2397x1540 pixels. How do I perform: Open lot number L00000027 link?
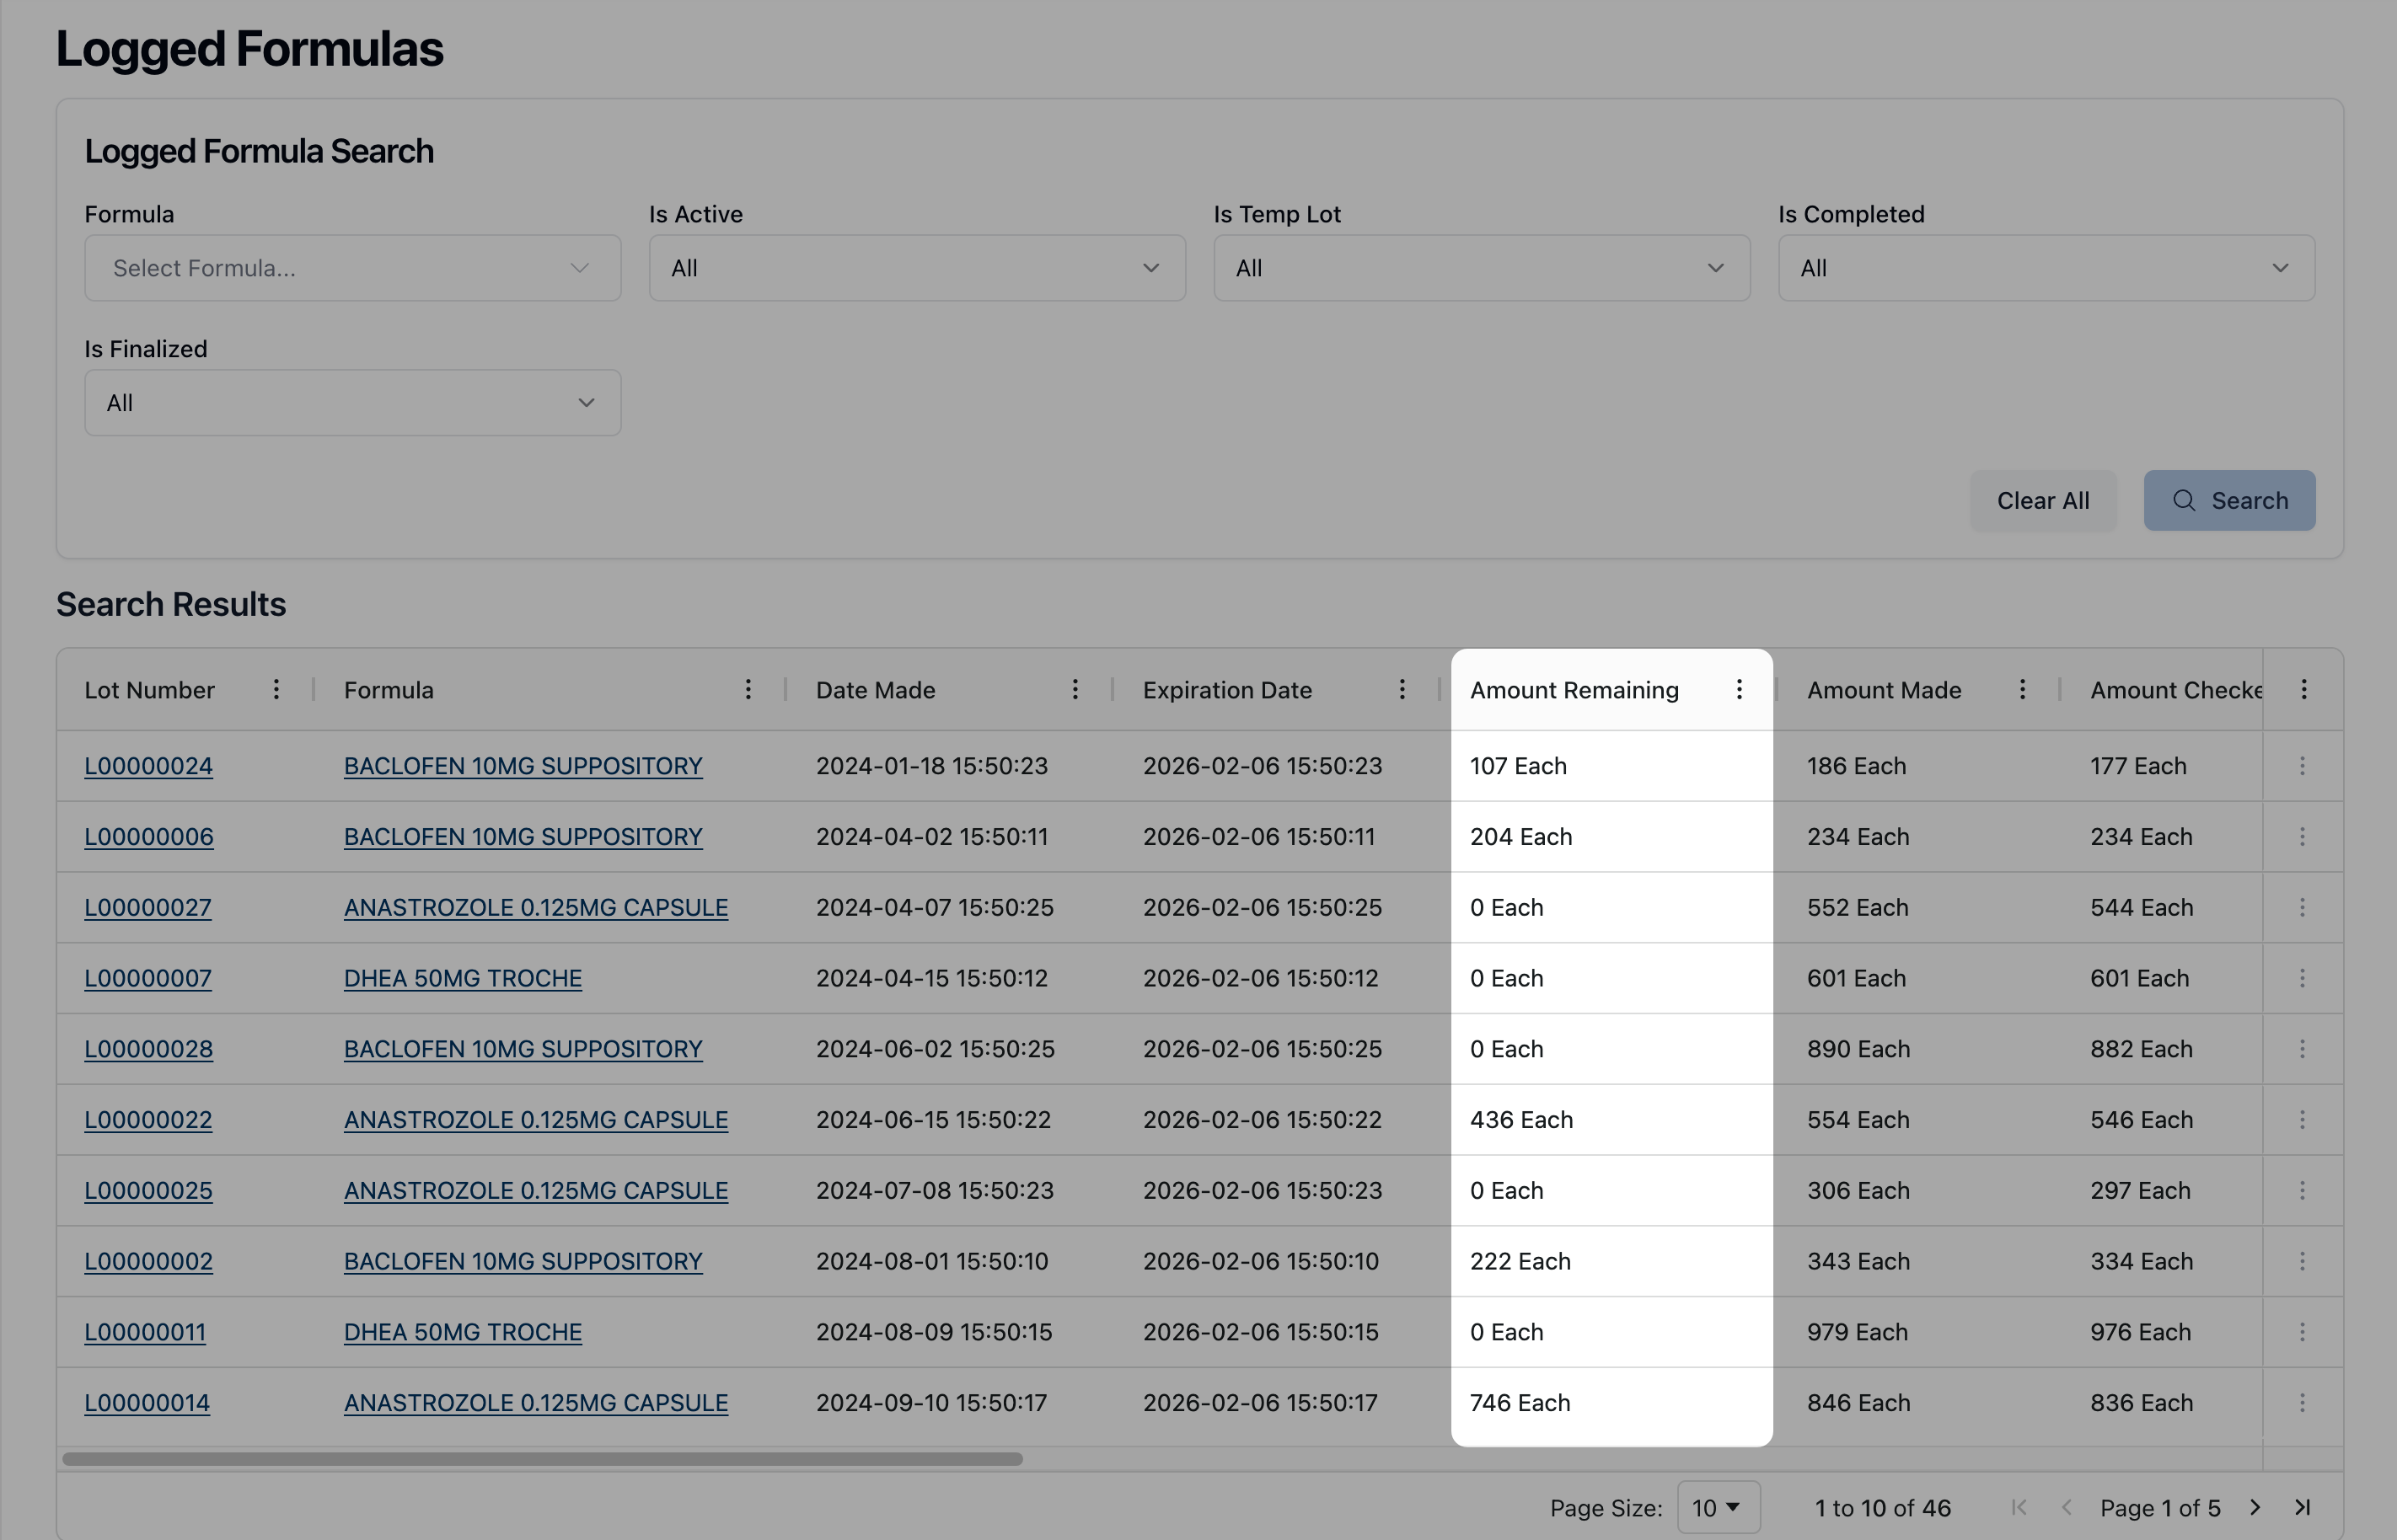148,908
